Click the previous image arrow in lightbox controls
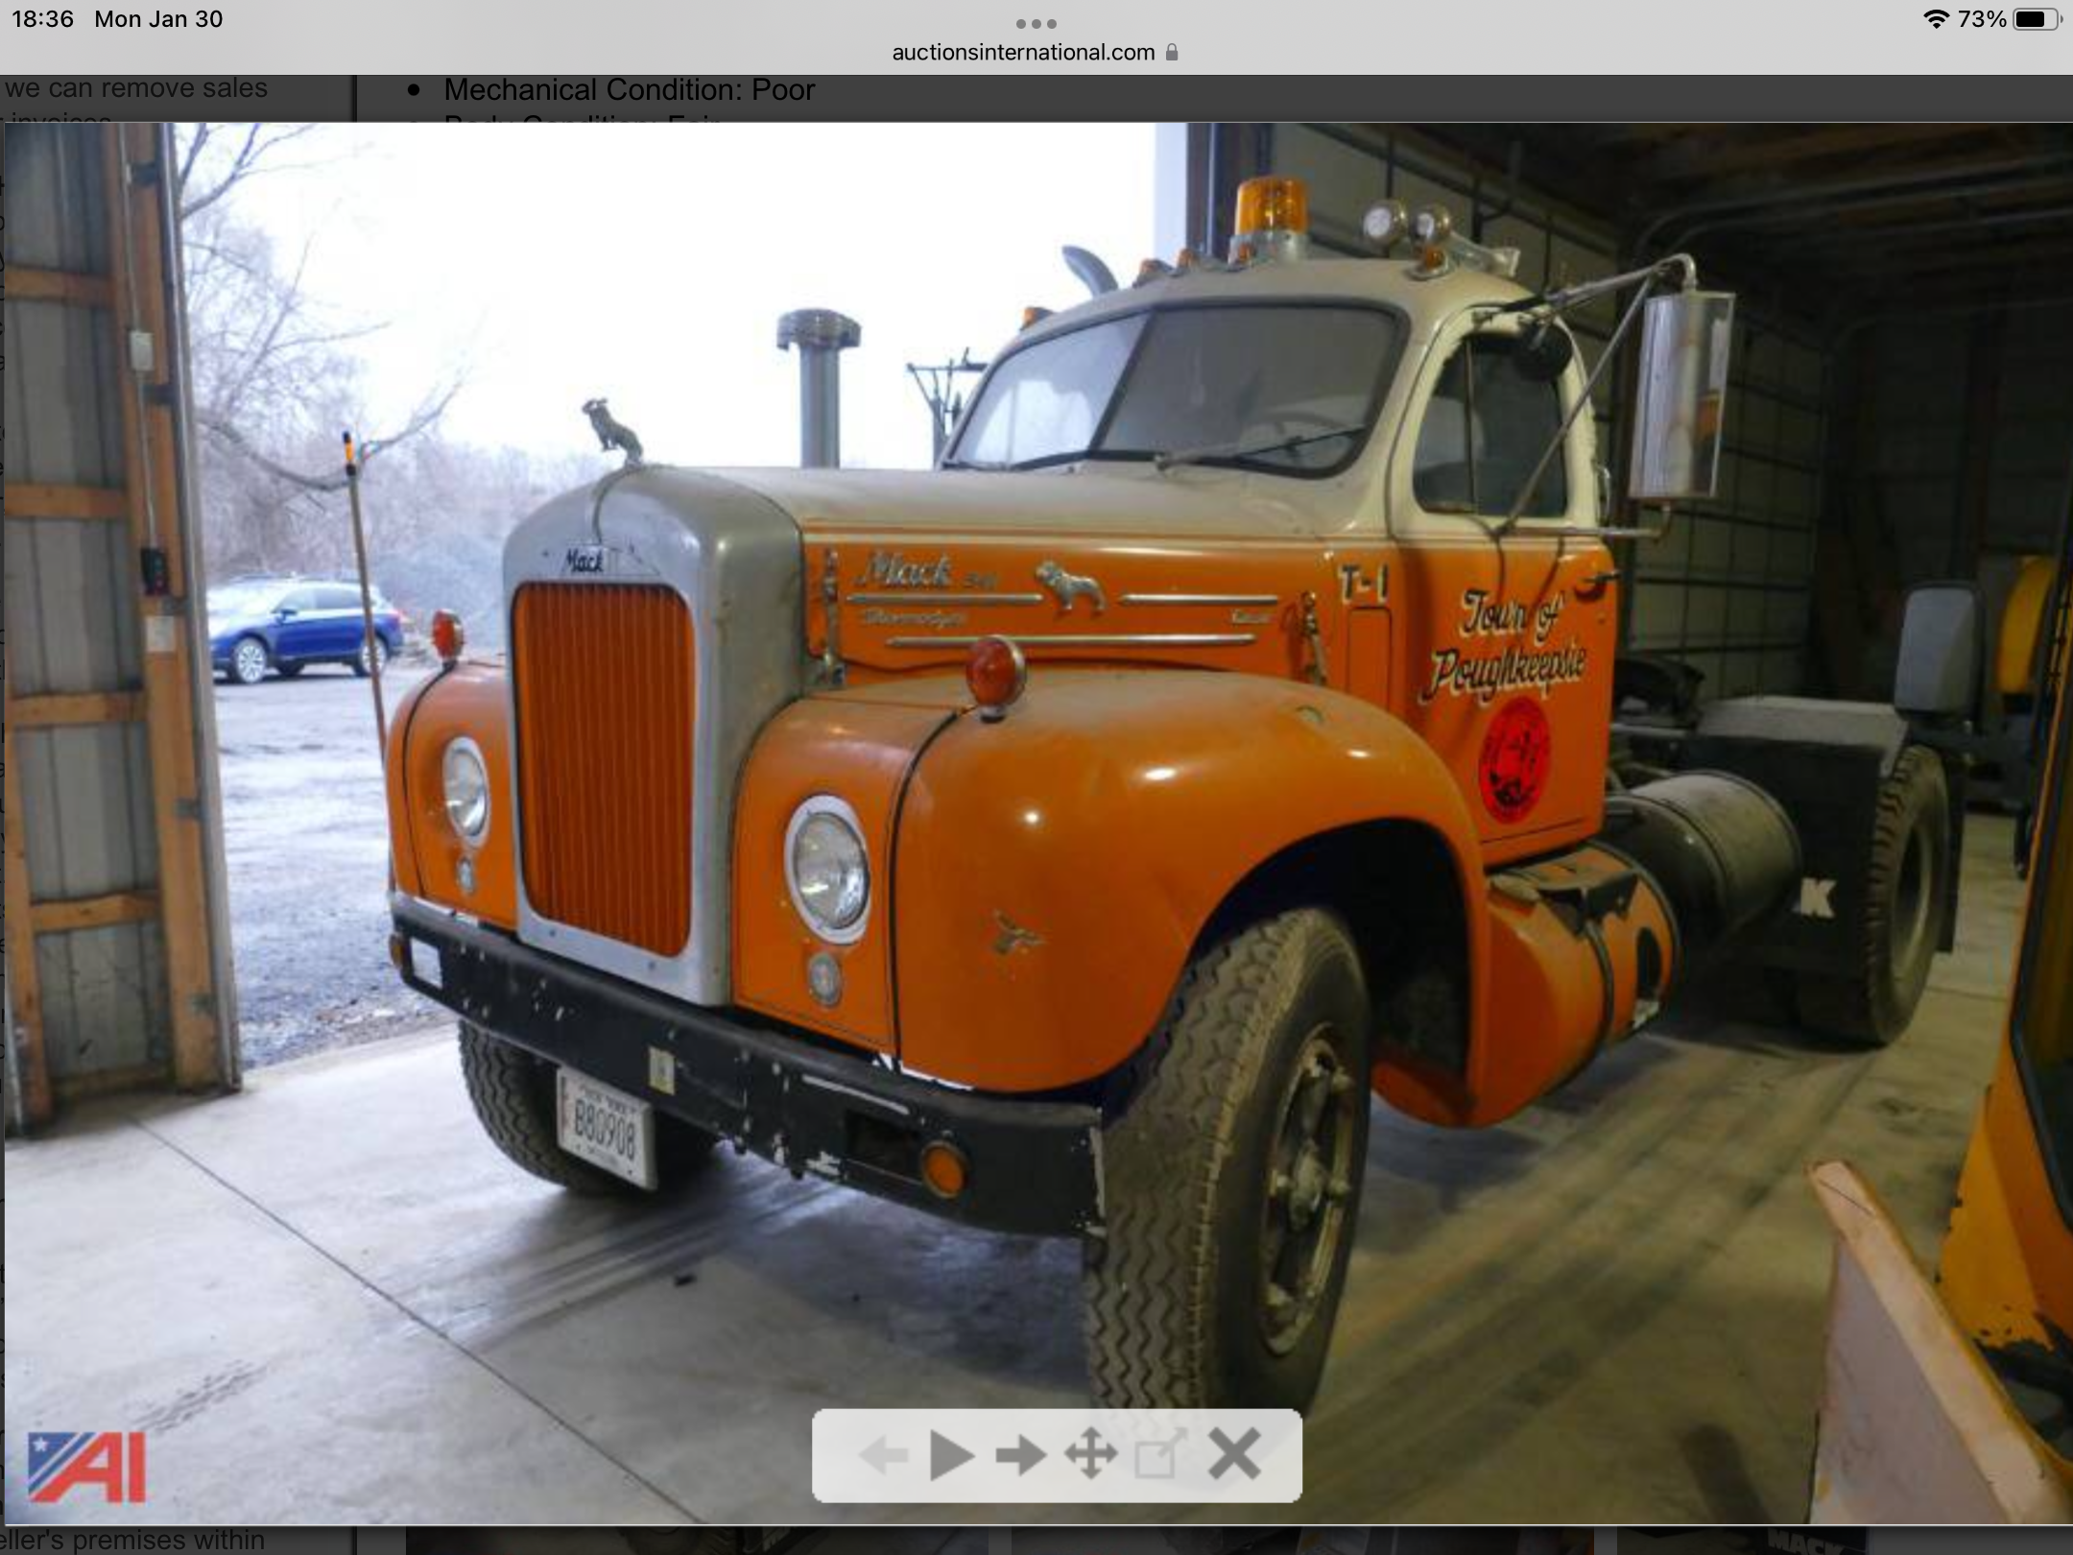The height and width of the screenshot is (1555, 2073). 884,1456
